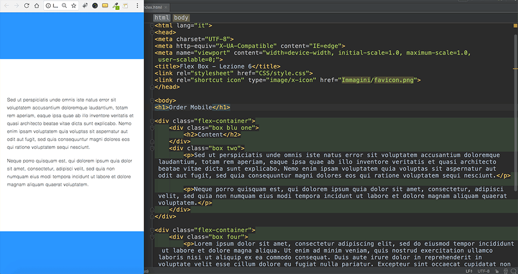Image resolution: width=518 pixels, height=274 pixels.
Task: Change the LF line separator
Action: click(469, 271)
